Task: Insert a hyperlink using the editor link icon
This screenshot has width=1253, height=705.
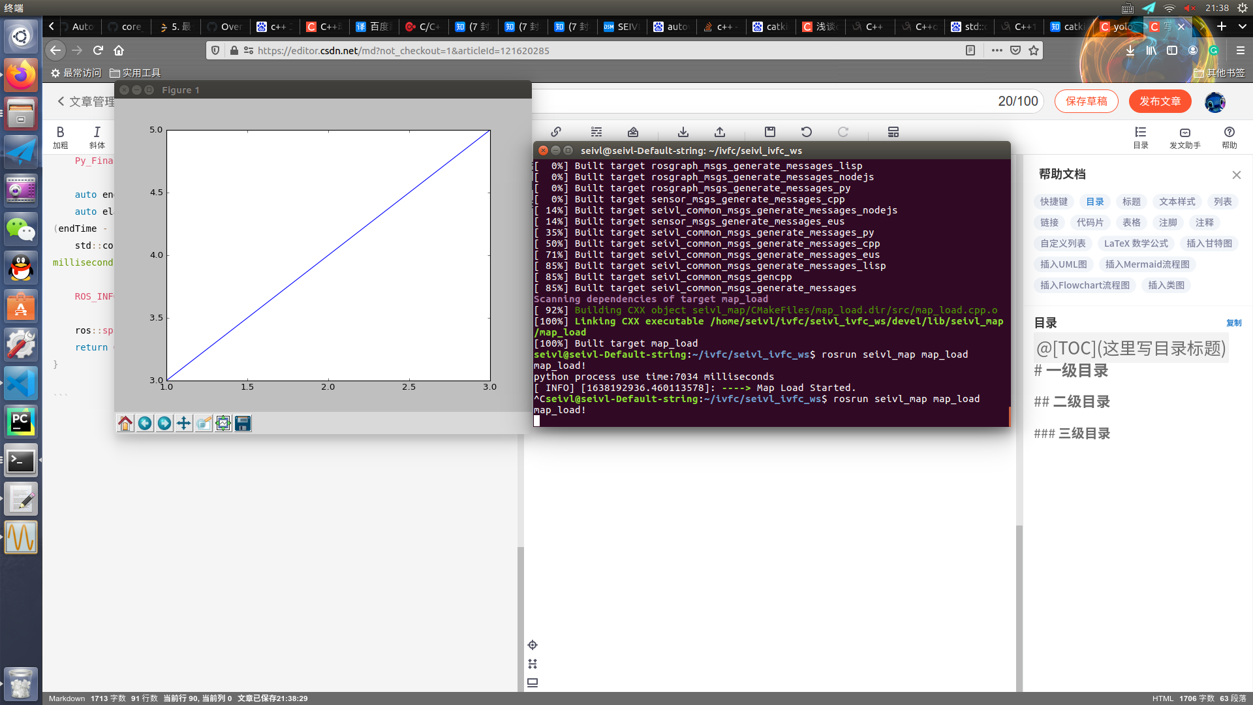Action: click(556, 132)
